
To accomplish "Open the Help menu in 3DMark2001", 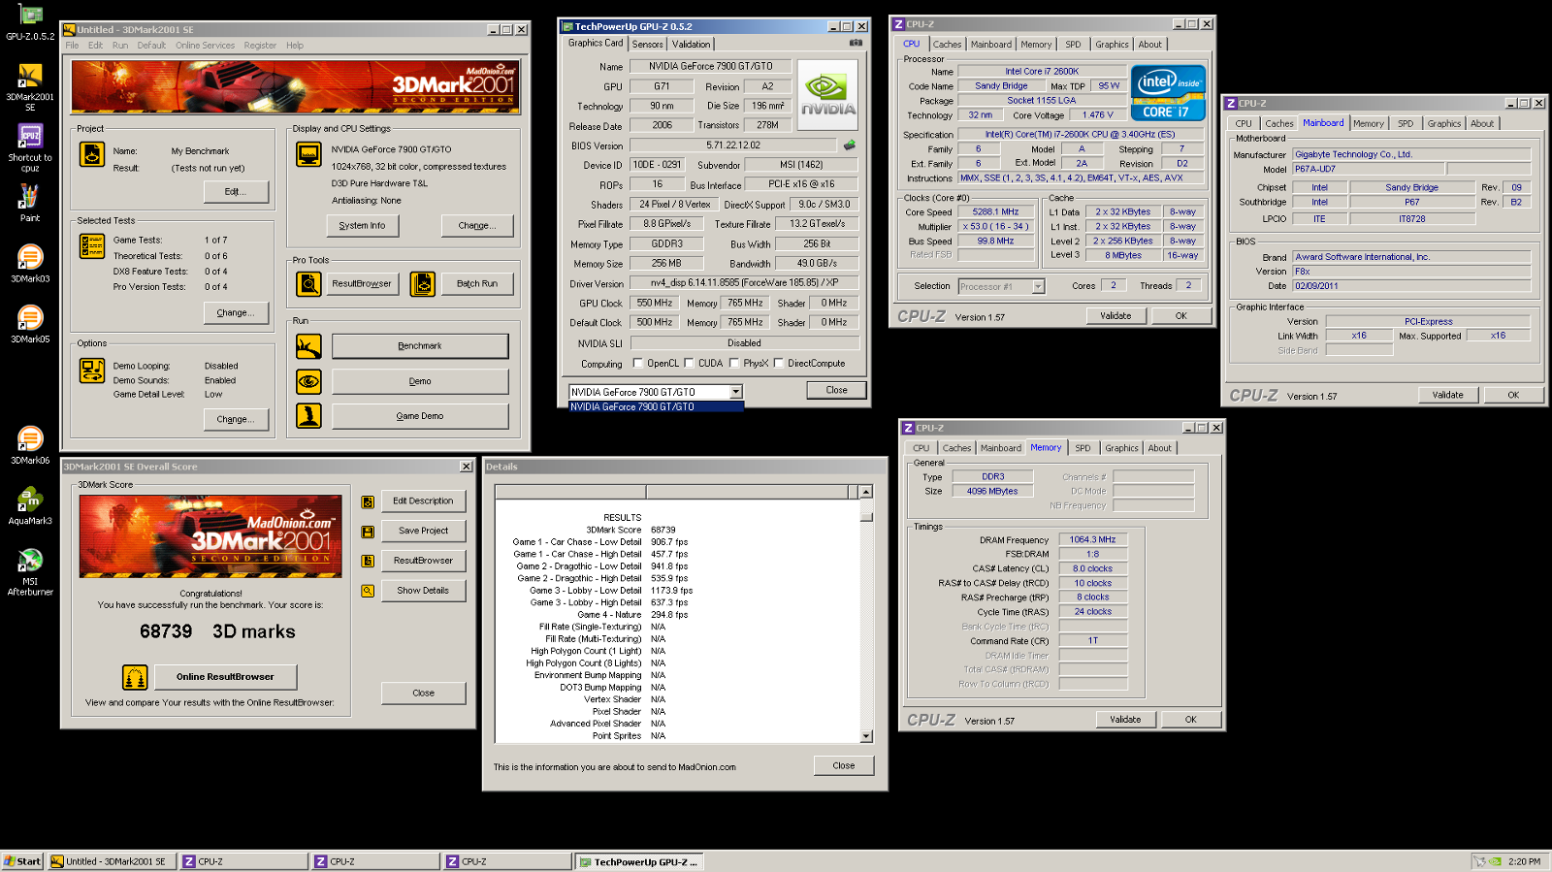I will tap(295, 46).
